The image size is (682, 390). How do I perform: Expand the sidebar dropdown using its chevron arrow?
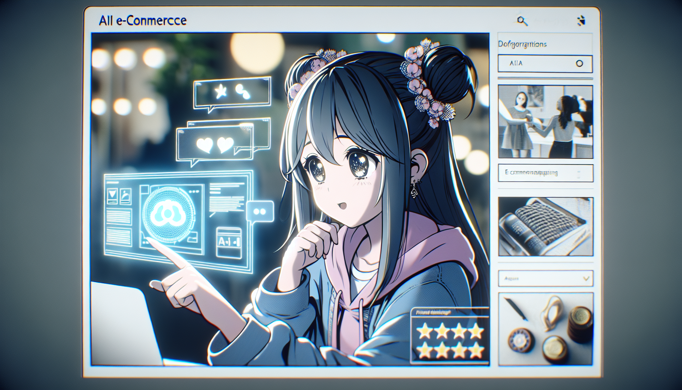tap(586, 278)
